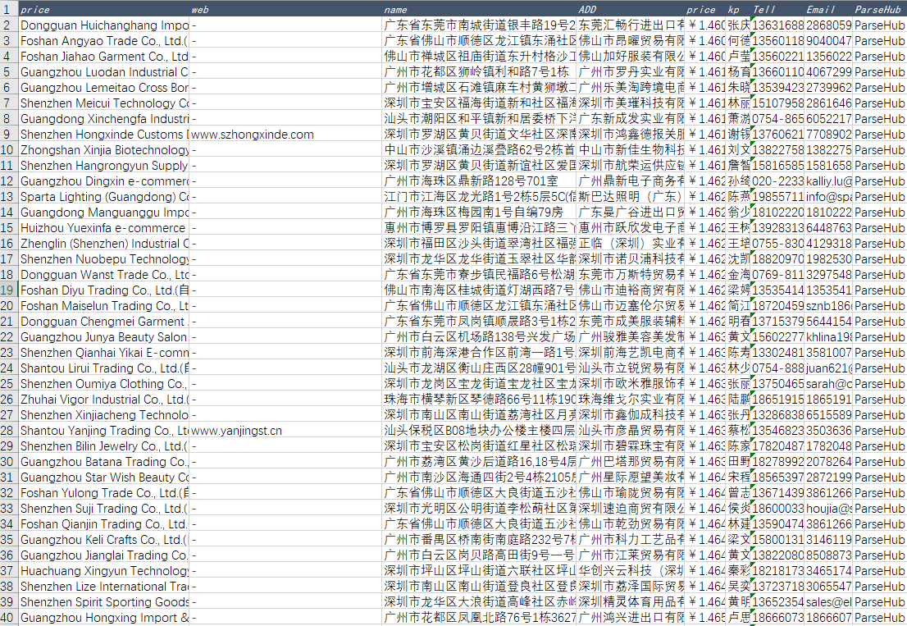Click Shenzhen Qianhai Yikai E-commerce cell
Image resolution: width=907 pixels, height=626 pixels.
(104, 352)
